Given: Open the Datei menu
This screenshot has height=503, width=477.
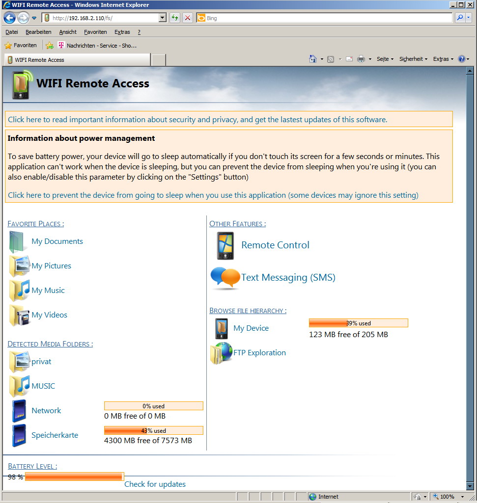Looking at the screenshot, I should pyautogui.click(x=12, y=32).
